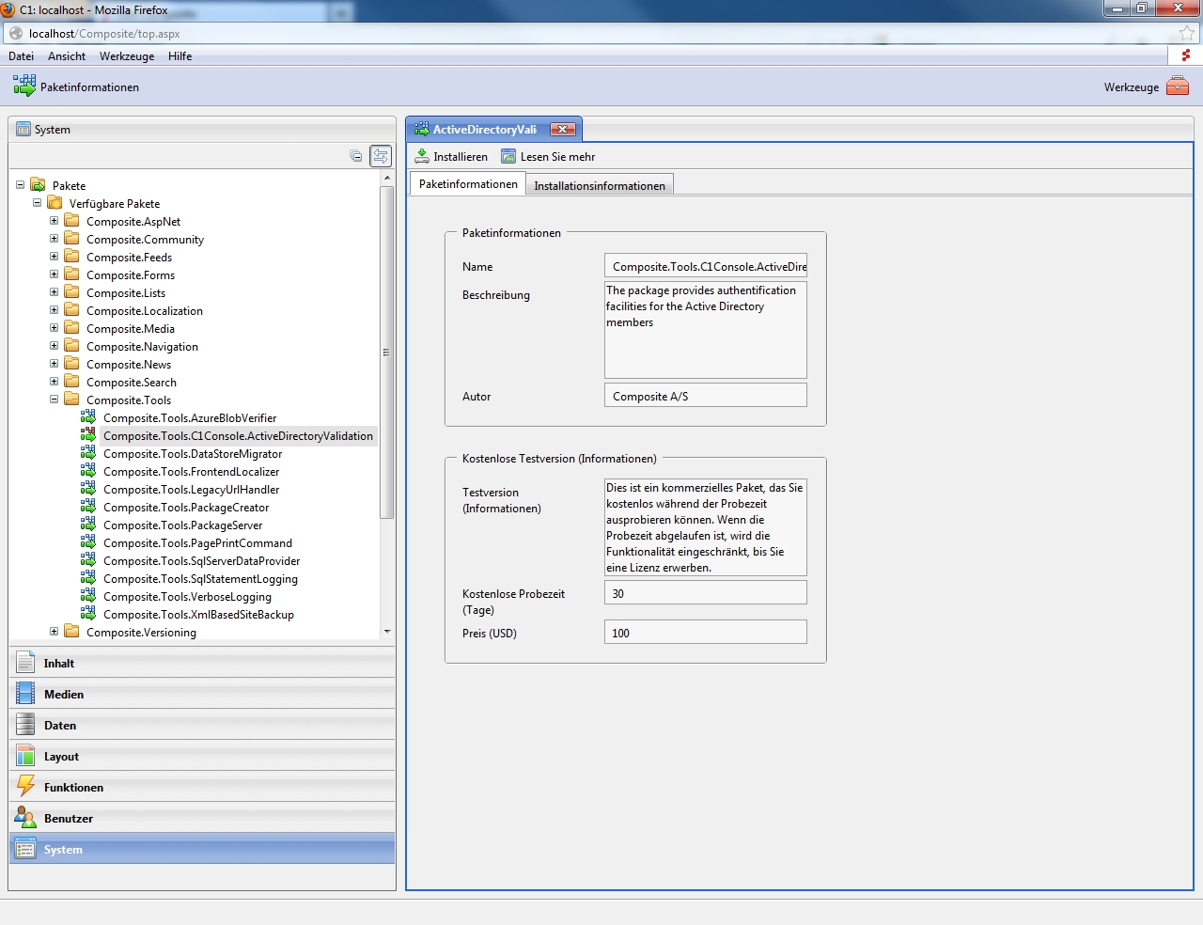Open the Werkzeuge toolbox icon

pyautogui.click(x=1178, y=86)
